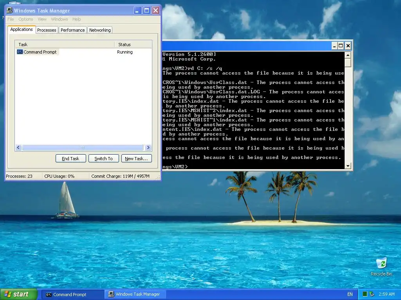Maximize the Command Prompt window
Viewport: 401px width, 300px height.
[341, 46]
